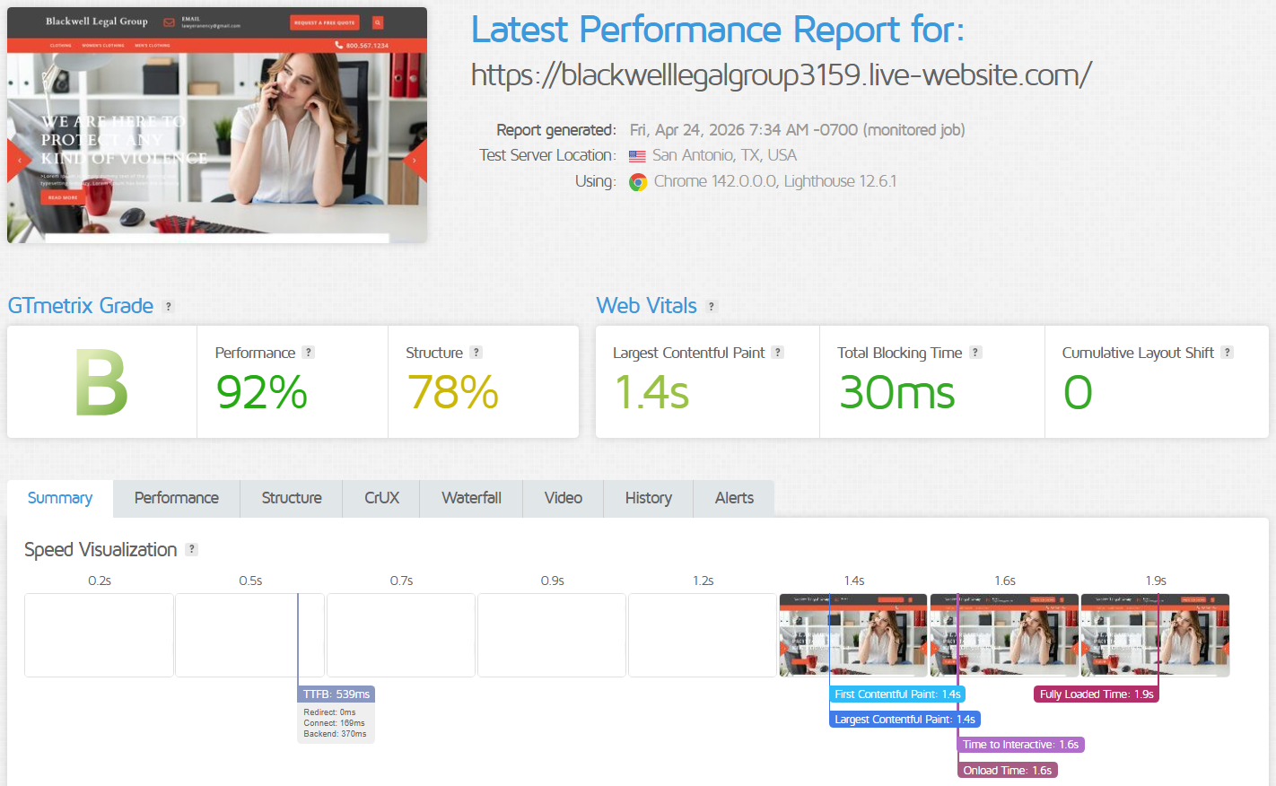Open help icon for Largest Contentful Paint
Viewport: 1276px width, 786px height.
coord(778,353)
